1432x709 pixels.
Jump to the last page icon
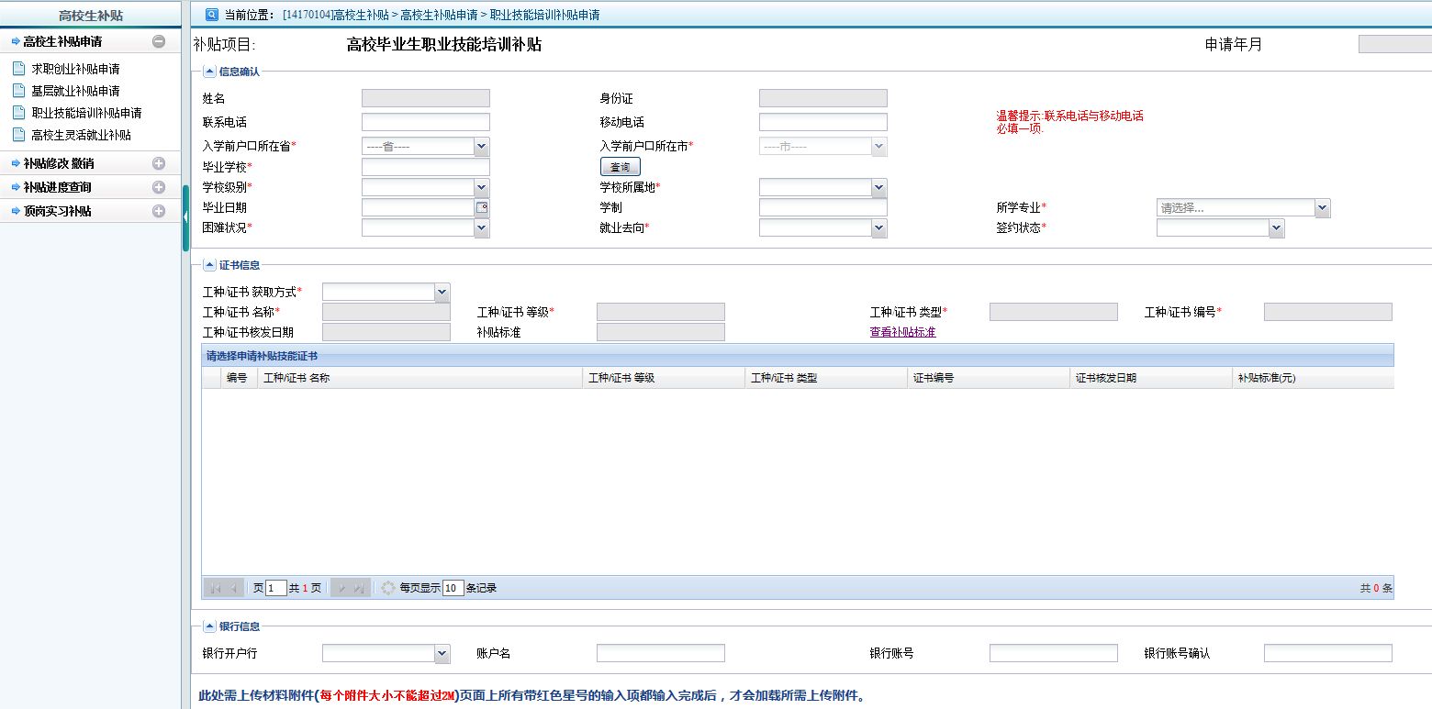coord(358,587)
